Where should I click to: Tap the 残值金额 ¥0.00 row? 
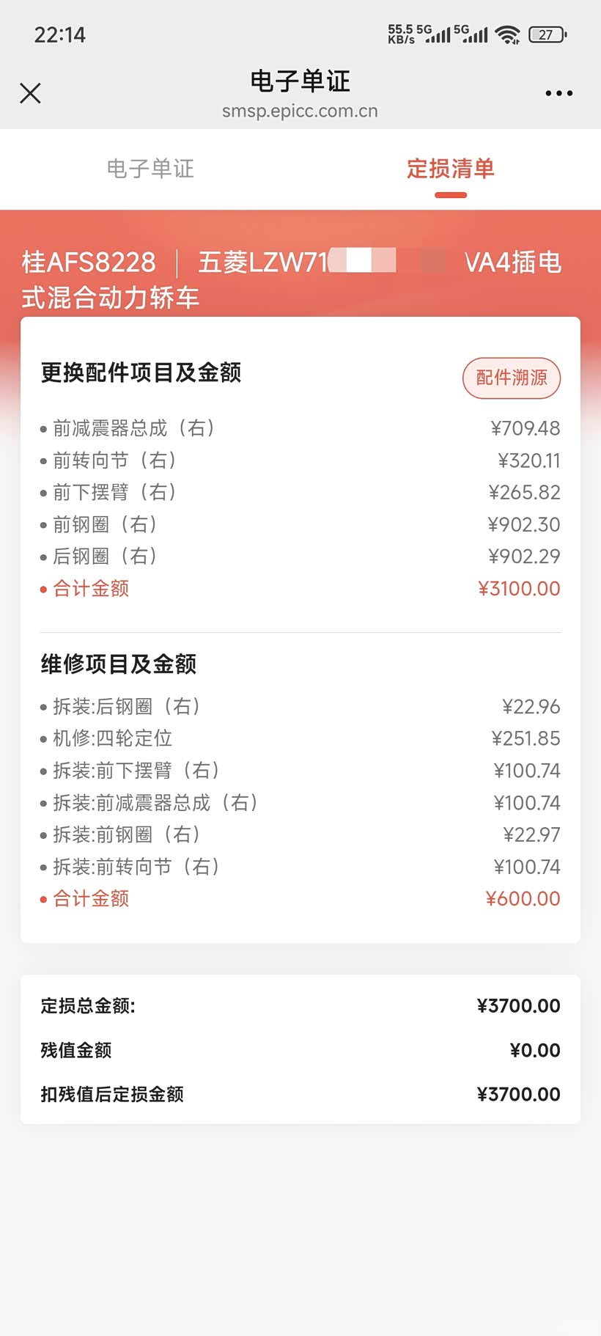click(300, 1050)
